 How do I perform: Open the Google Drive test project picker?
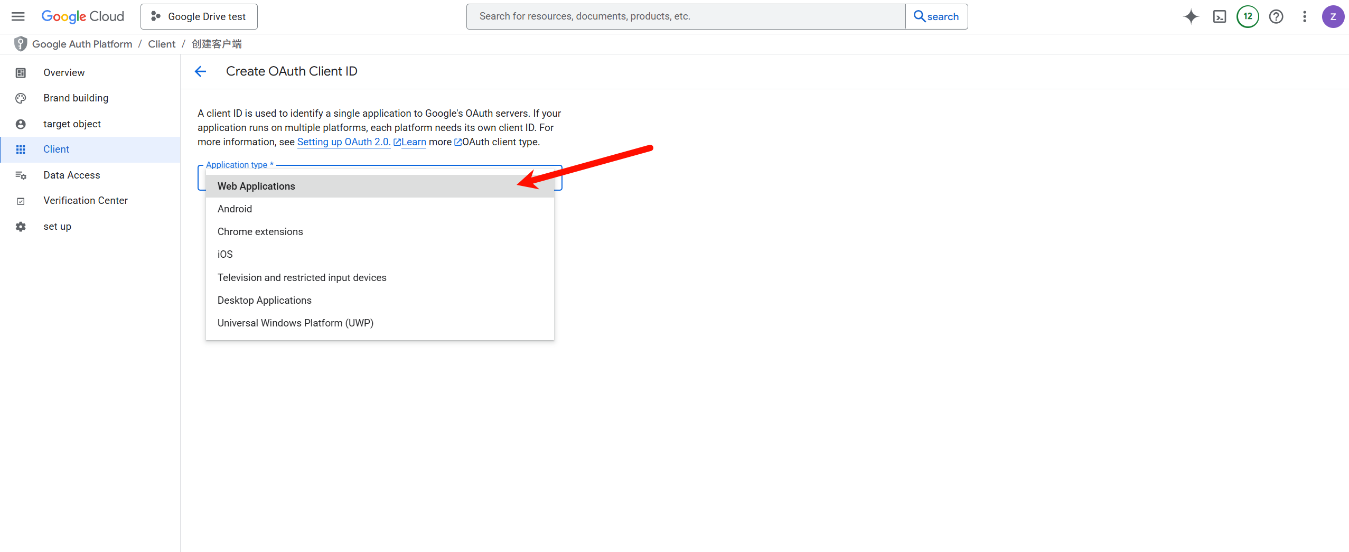click(199, 16)
